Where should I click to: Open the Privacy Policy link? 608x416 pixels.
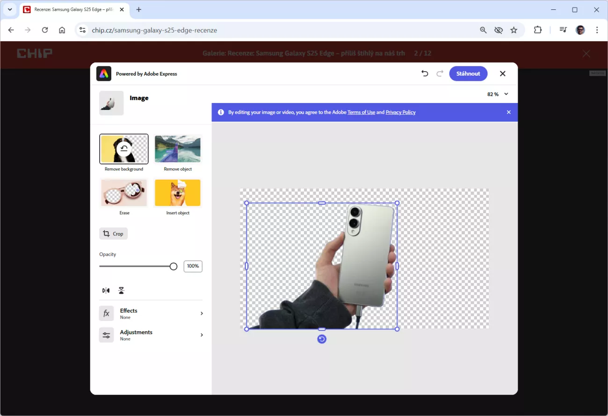coord(400,112)
